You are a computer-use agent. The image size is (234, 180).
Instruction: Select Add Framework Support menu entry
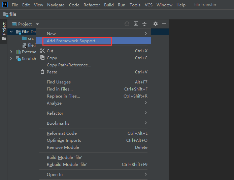(x=73, y=41)
